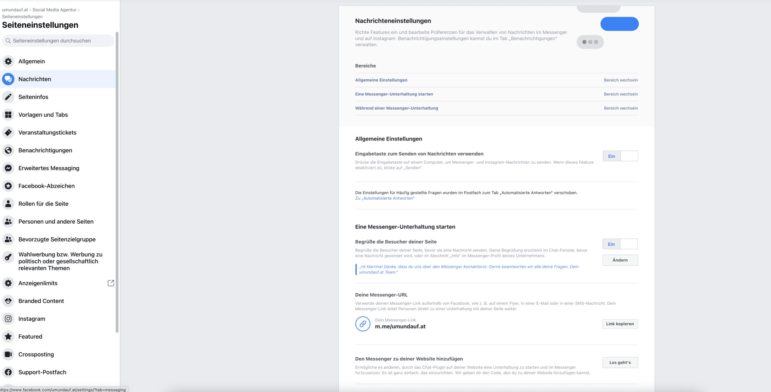Open Crossposting settings
771x392 pixels.
(x=58, y=354)
